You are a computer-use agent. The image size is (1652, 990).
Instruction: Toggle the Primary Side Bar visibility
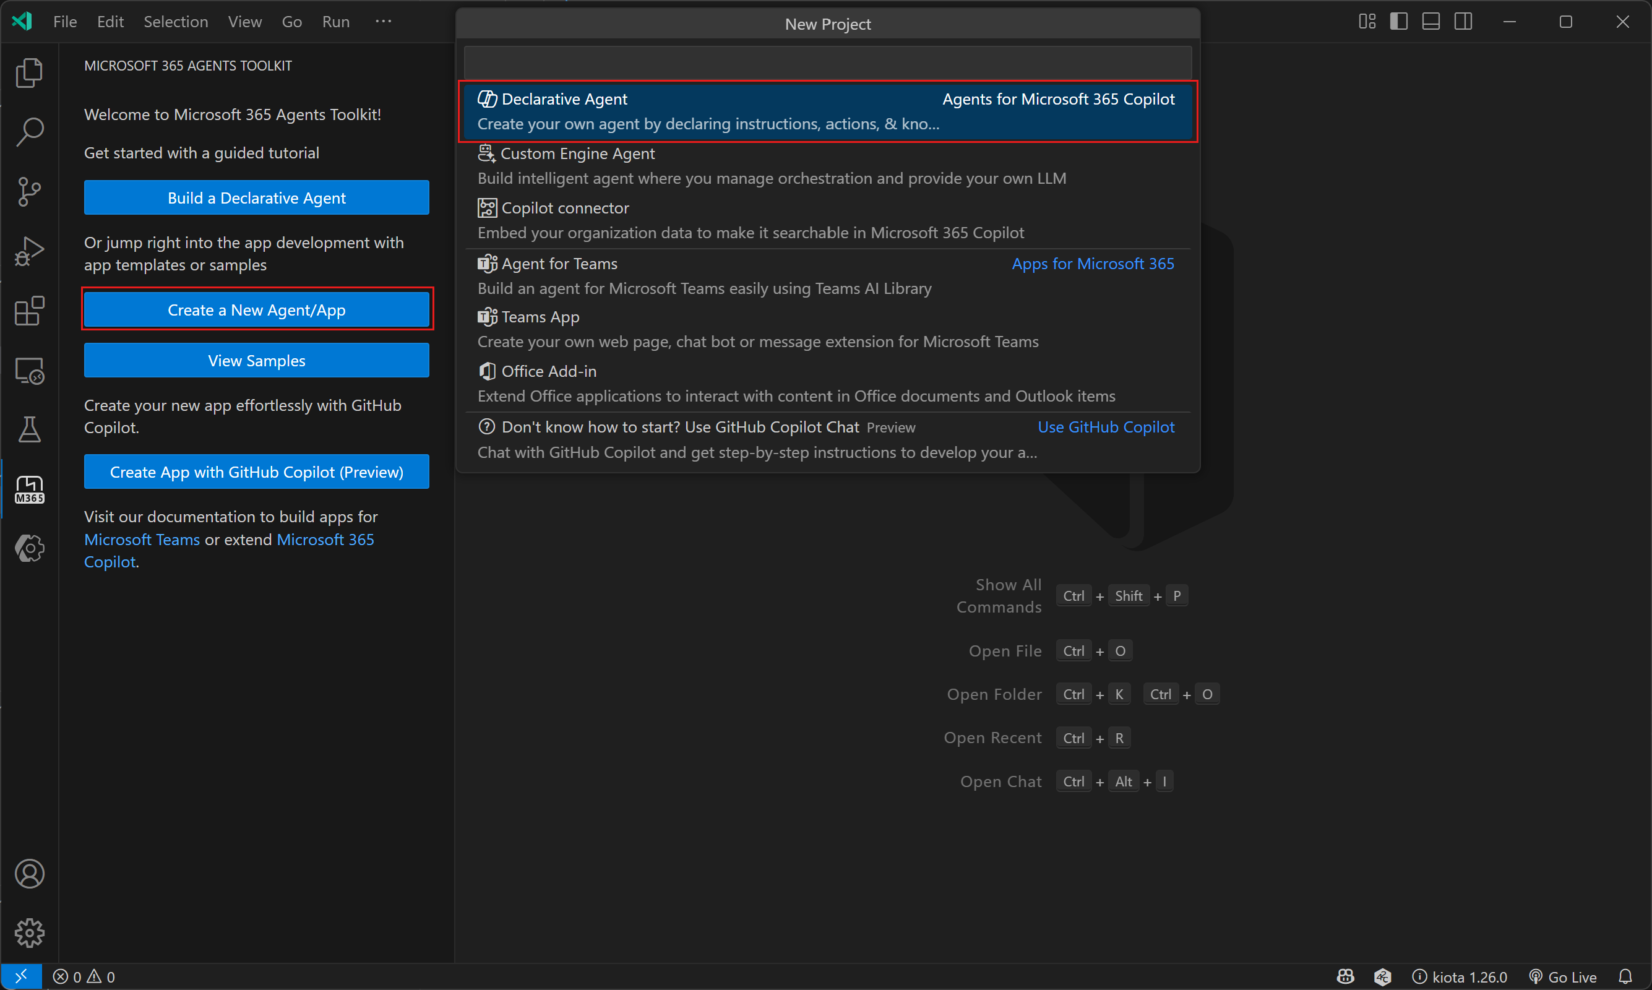pyautogui.click(x=1398, y=22)
